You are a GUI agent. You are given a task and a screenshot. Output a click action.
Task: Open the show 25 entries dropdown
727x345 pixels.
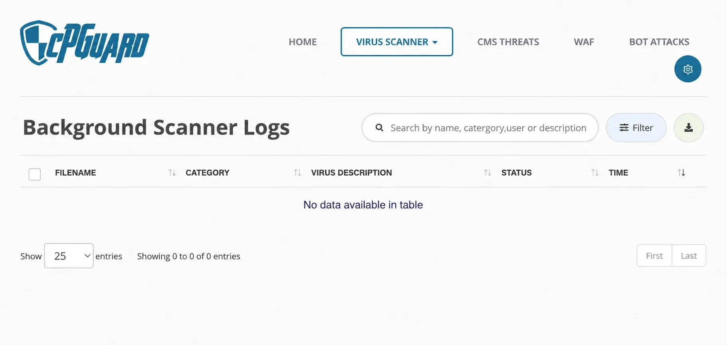[69, 256]
